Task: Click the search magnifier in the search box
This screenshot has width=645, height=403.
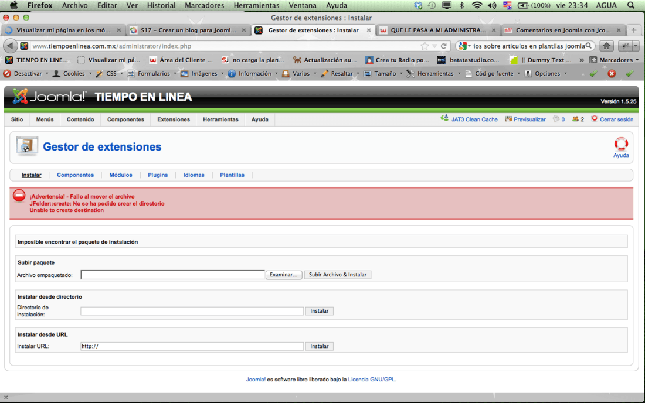Action: 589,46
